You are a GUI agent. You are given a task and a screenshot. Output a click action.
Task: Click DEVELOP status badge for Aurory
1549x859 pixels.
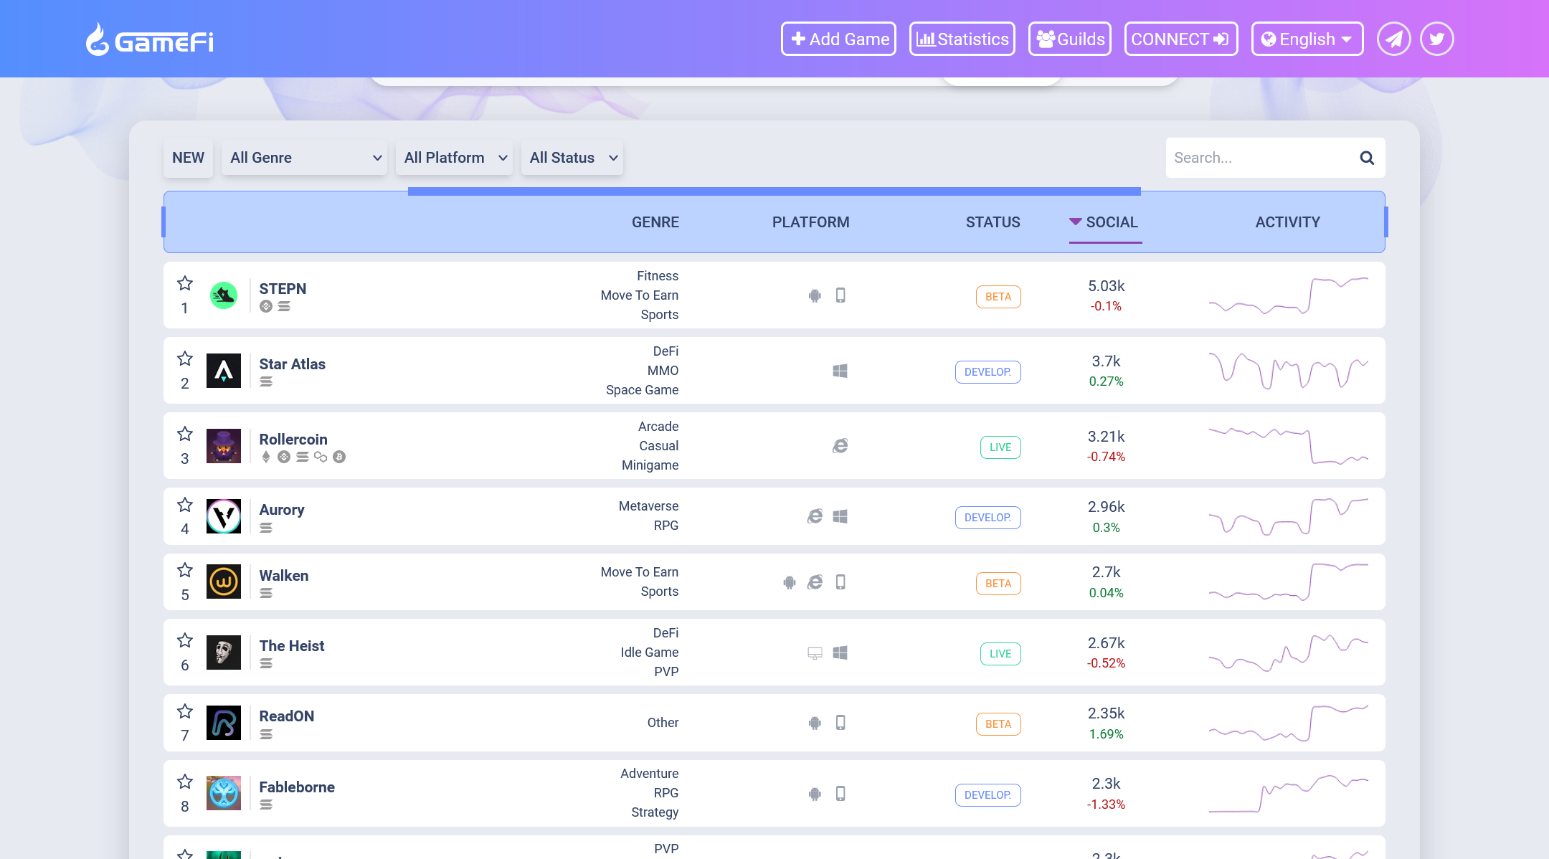987,518
